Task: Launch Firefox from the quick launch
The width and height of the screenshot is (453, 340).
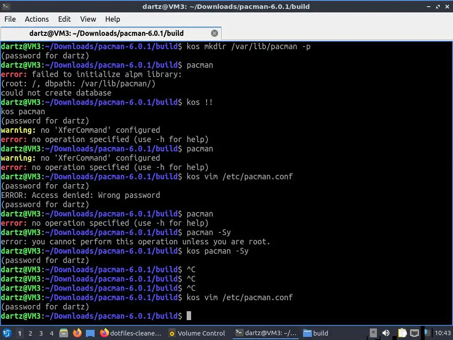Action: tap(77, 333)
